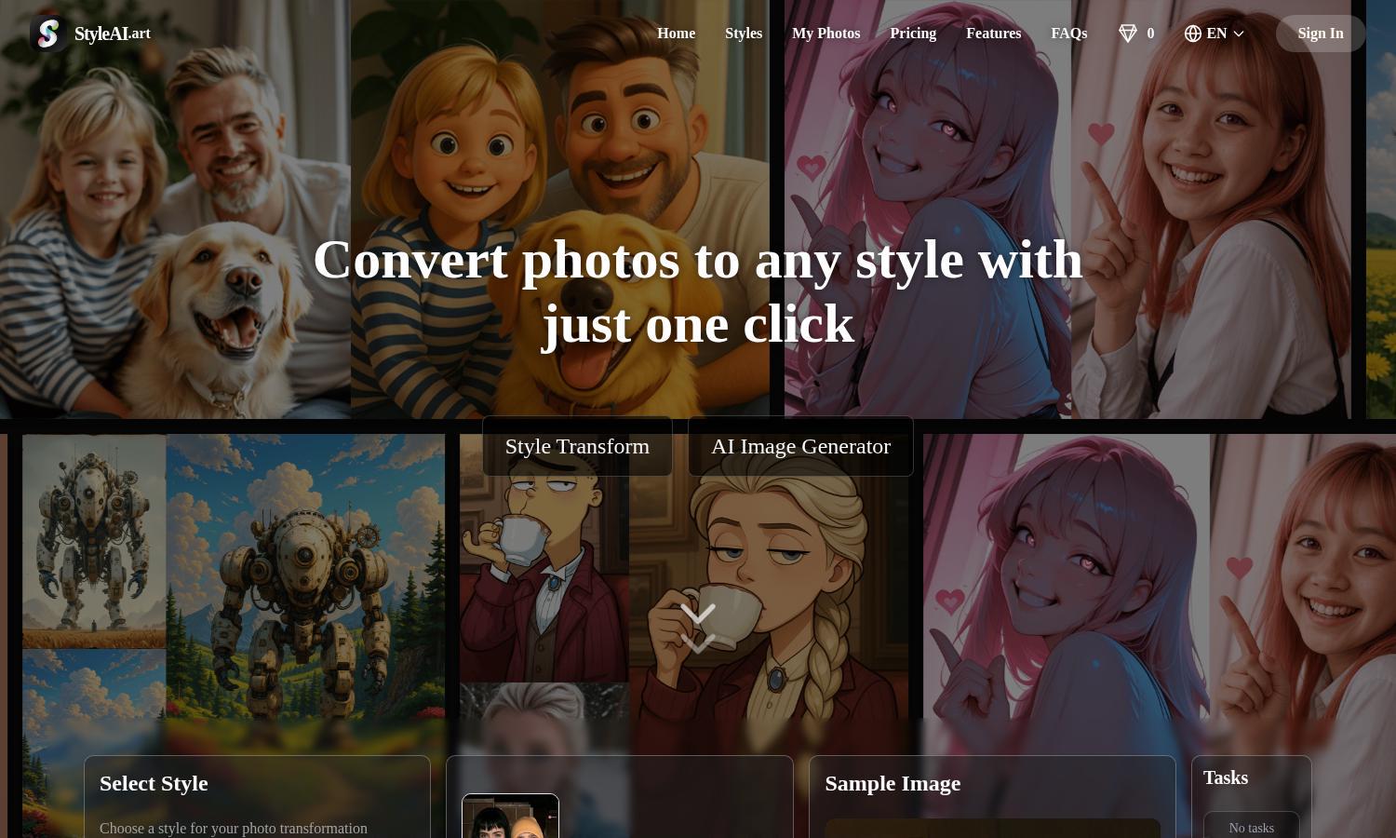Open the Features section link
Image resolution: width=1396 pixels, height=838 pixels.
(x=993, y=34)
